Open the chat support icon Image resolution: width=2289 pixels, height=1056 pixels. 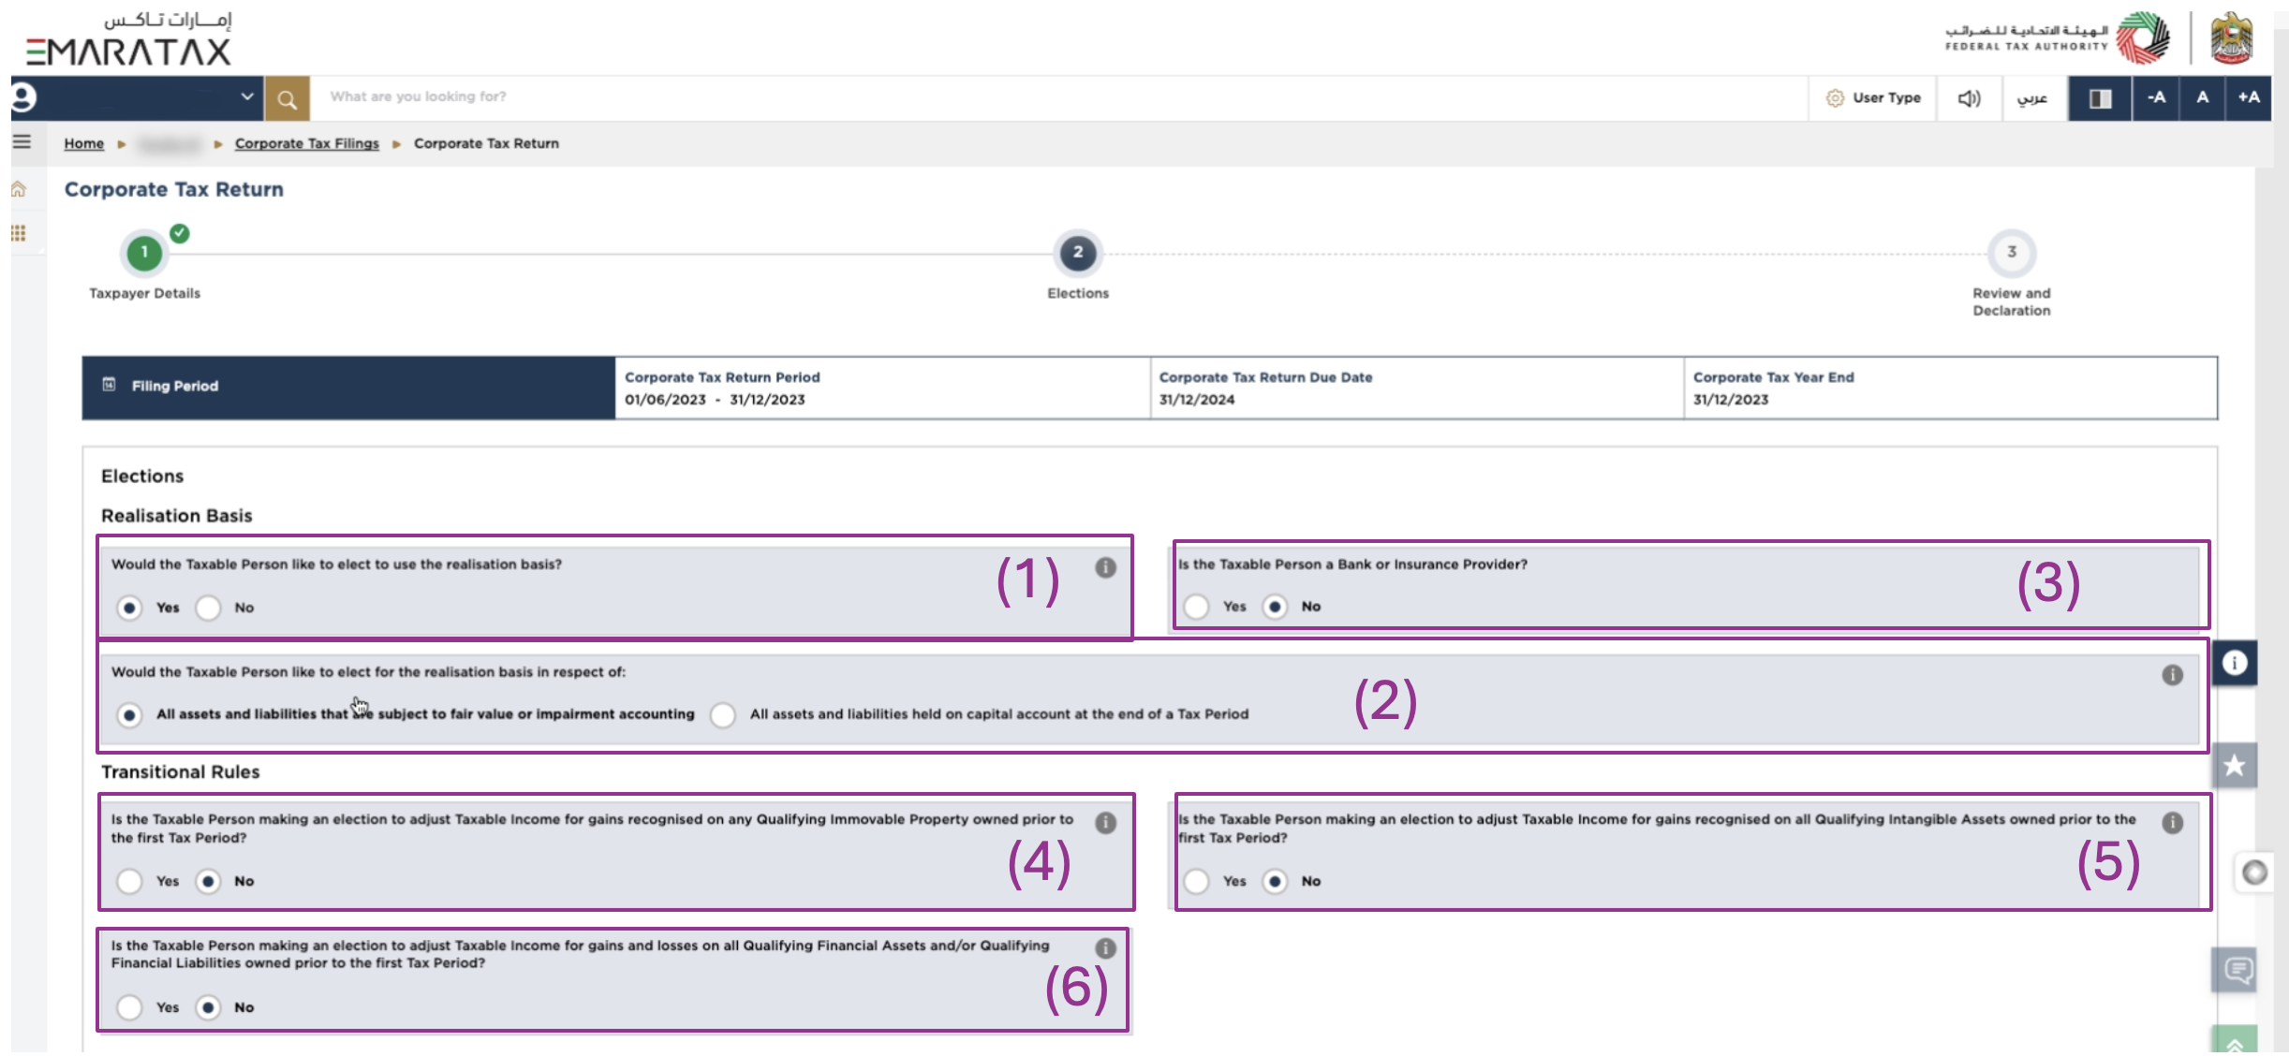(2237, 970)
